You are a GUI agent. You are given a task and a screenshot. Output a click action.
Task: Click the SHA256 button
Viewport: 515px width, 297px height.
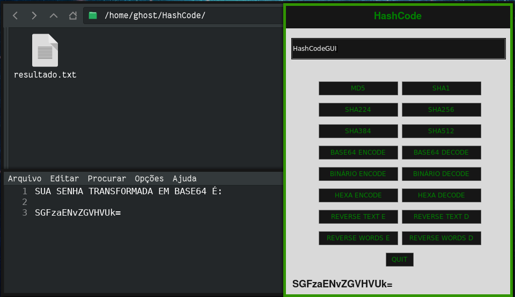(441, 110)
